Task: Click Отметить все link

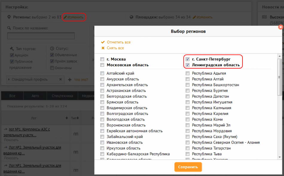Action: [119, 42]
